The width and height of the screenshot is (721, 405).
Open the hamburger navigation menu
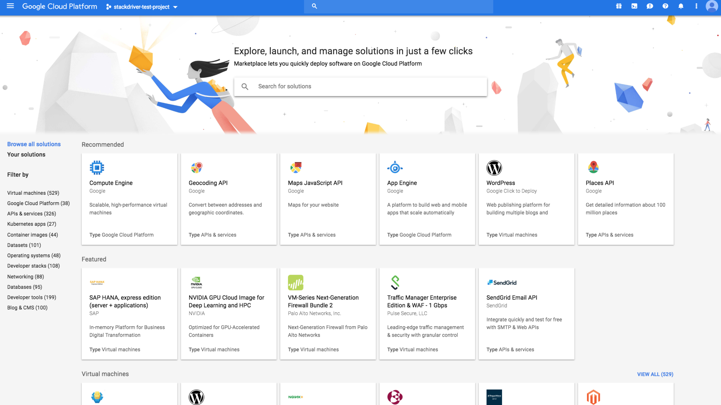10,6
